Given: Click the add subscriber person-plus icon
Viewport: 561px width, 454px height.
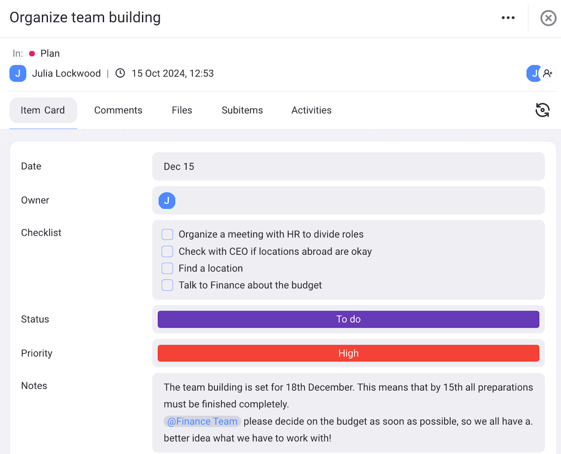Looking at the screenshot, I should [548, 74].
